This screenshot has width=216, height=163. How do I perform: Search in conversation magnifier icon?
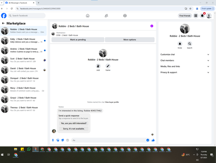(x=190, y=44)
